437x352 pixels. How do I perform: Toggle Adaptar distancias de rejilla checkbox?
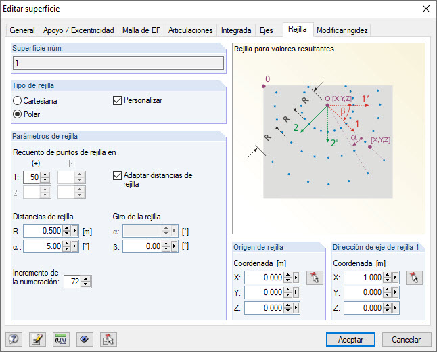153,179
